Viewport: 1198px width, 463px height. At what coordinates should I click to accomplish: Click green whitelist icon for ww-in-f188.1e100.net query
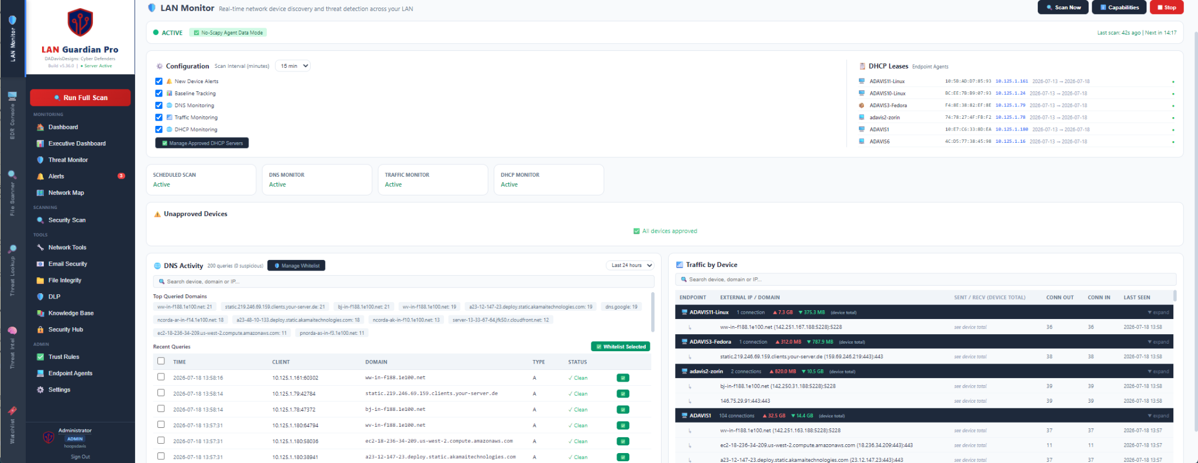(x=623, y=378)
